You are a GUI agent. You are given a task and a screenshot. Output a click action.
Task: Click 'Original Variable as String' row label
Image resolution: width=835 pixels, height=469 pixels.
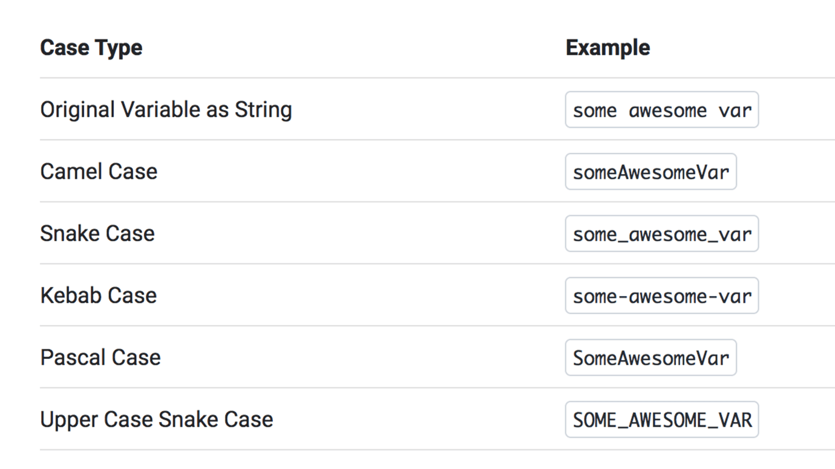[166, 110]
